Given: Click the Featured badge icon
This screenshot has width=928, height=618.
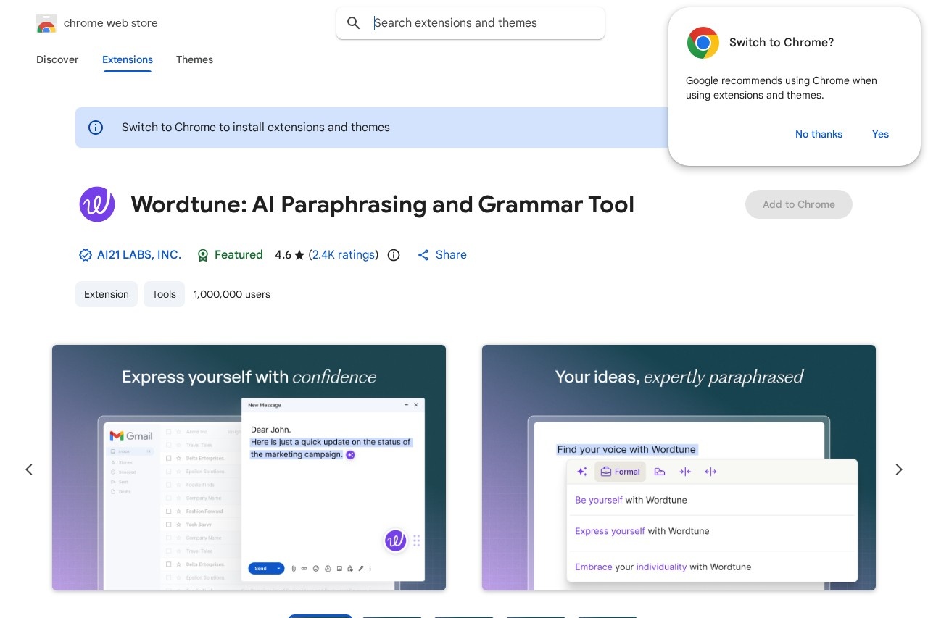Looking at the screenshot, I should click(x=203, y=255).
